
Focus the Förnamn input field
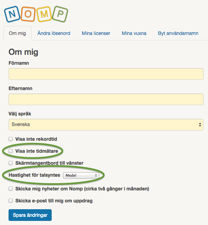coord(106,74)
